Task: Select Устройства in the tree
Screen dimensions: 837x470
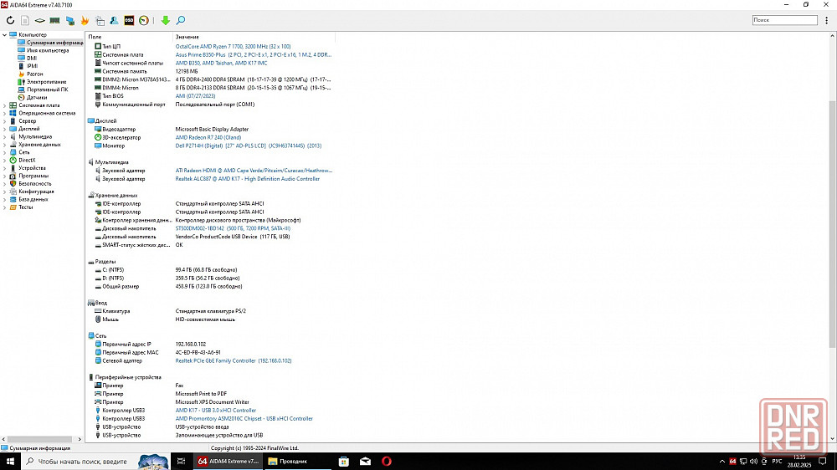Action: (x=32, y=168)
